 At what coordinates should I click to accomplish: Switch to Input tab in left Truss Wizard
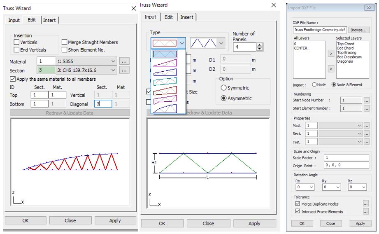coord(14,20)
